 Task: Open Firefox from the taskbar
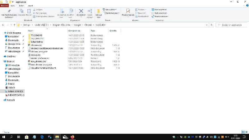click(73, 137)
